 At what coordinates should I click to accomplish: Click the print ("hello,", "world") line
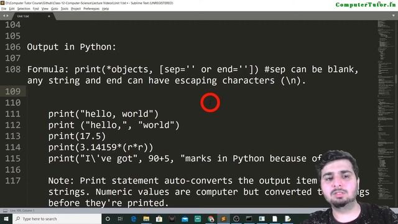tap(114, 125)
